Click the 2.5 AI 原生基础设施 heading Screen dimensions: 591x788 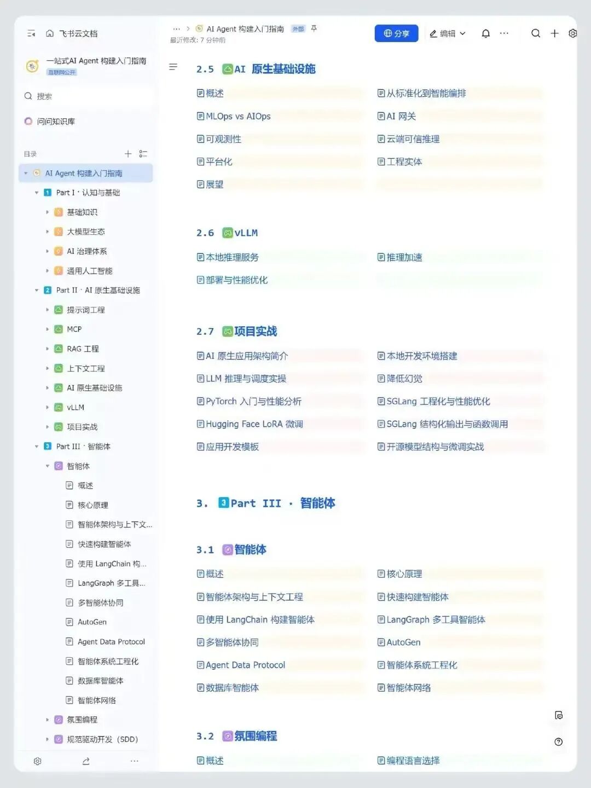(x=256, y=69)
